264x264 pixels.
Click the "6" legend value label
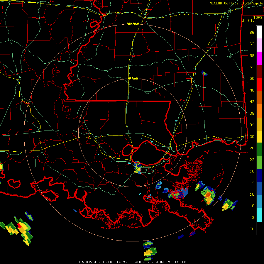(253, 206)
